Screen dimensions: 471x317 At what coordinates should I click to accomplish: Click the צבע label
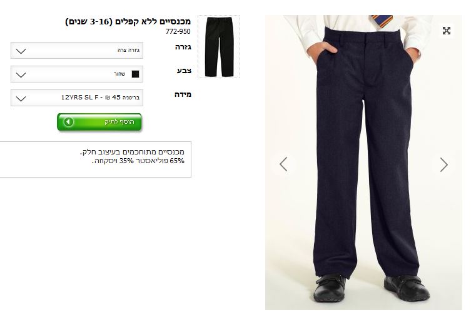pos(184,71)
